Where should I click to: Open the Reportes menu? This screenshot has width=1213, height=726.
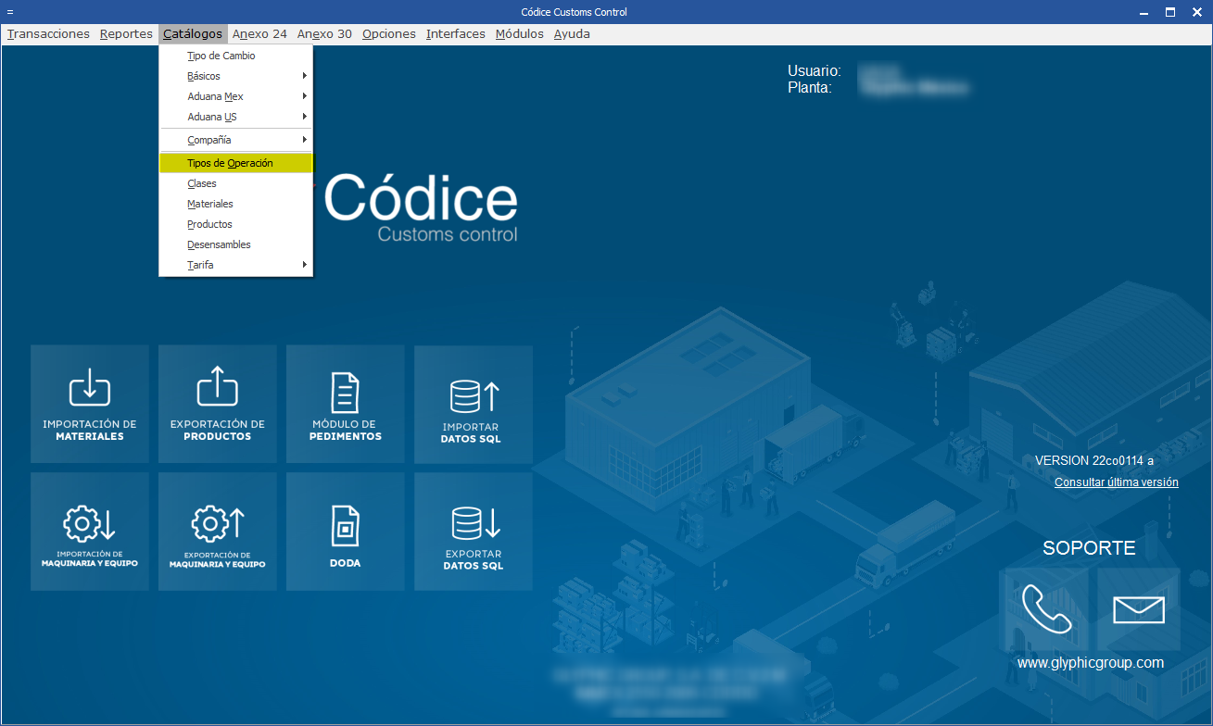(126, 34)
